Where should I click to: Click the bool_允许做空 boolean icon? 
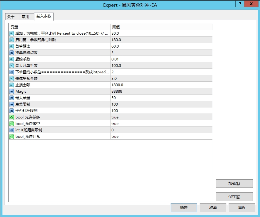click(12, 124)
